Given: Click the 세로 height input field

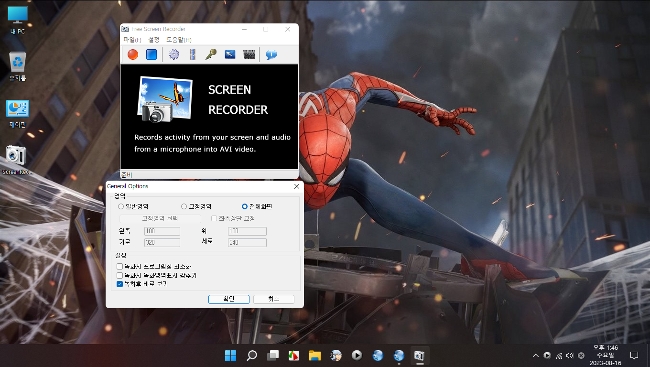Looking at the screenshot, I should (x=247, y=243).
